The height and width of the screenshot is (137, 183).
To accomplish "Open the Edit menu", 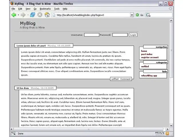I will point(20,9).
